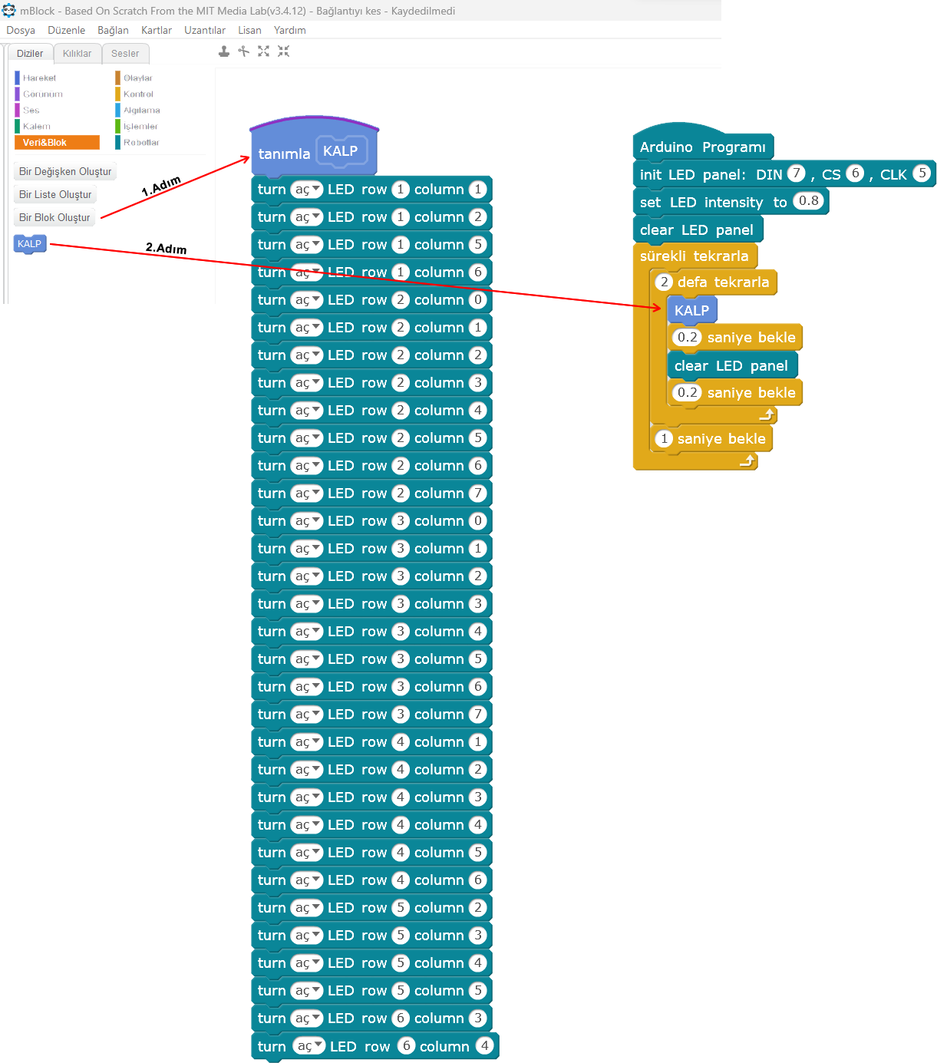Viewport: 937px width, 1063px height.
Task: Click the DIN pin value field showing 7
Action: click(x=797, y=174)
